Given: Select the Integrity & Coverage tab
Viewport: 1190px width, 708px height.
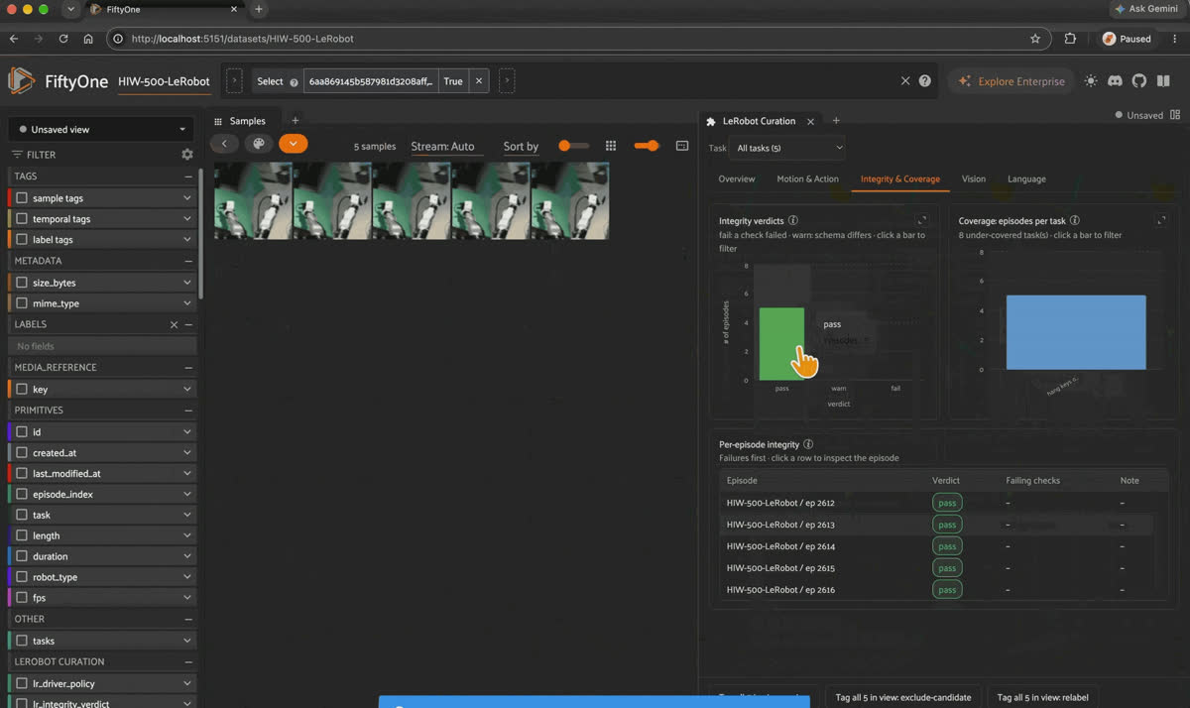Looking at the screenshot, I should [900, 179].
